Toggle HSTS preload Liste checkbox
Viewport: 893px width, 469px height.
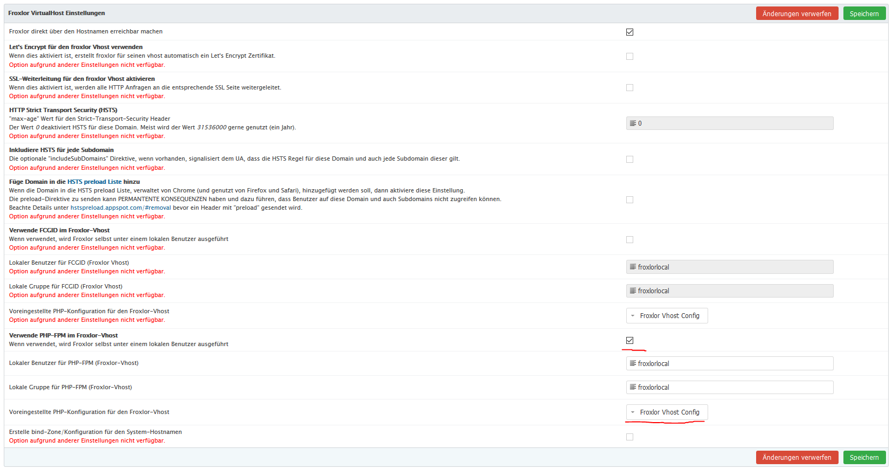(629, 199)
